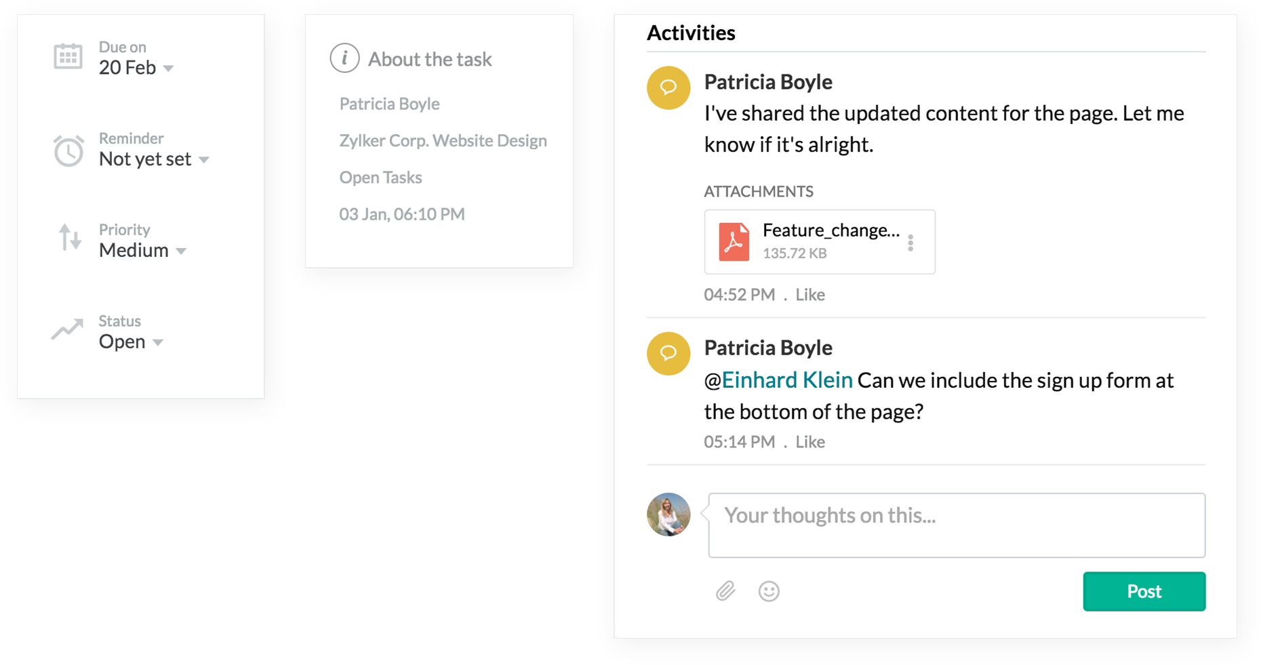Screen dimensions: 1261x665
Task: Open the emoji smiley picker
Action: (769, 591)
